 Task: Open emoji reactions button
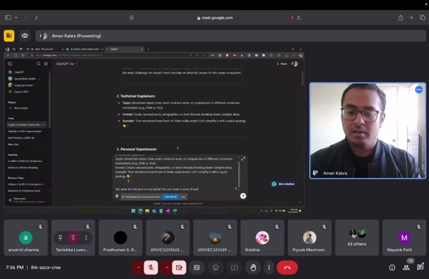pos(215,267)
